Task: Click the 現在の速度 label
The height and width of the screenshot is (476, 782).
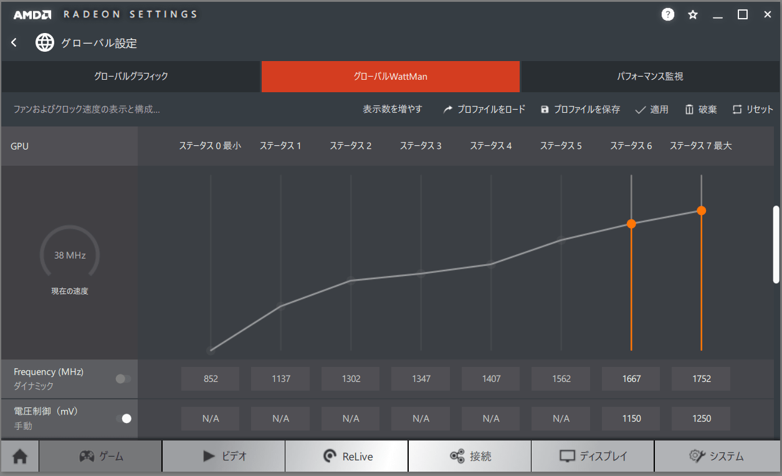Action: 70,291
